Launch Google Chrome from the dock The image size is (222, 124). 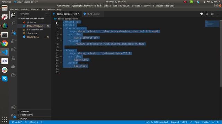tap(5, 43)
